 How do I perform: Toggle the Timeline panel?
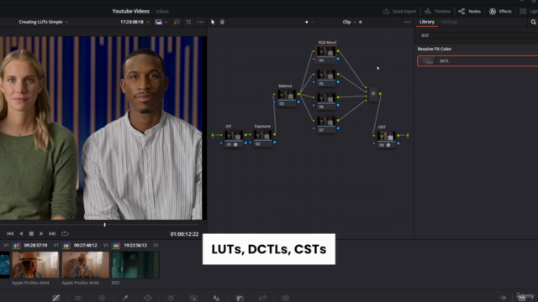[437, 11]
